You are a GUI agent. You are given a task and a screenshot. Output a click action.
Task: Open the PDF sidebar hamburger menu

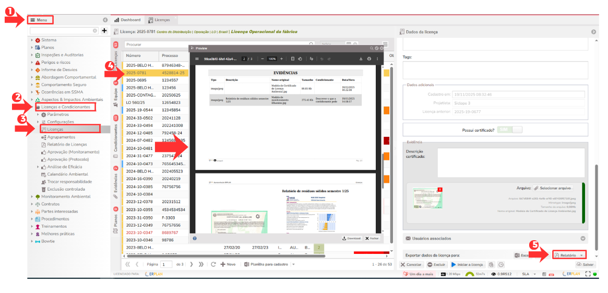[x=197, y=58]
